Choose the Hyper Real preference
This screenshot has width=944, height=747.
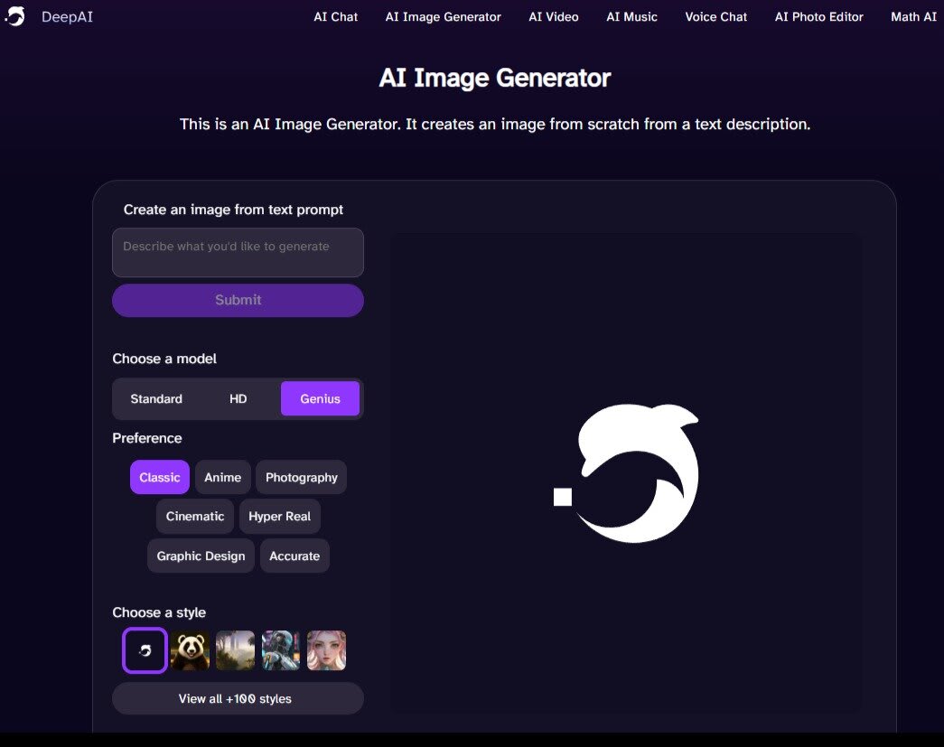(279, 517)
